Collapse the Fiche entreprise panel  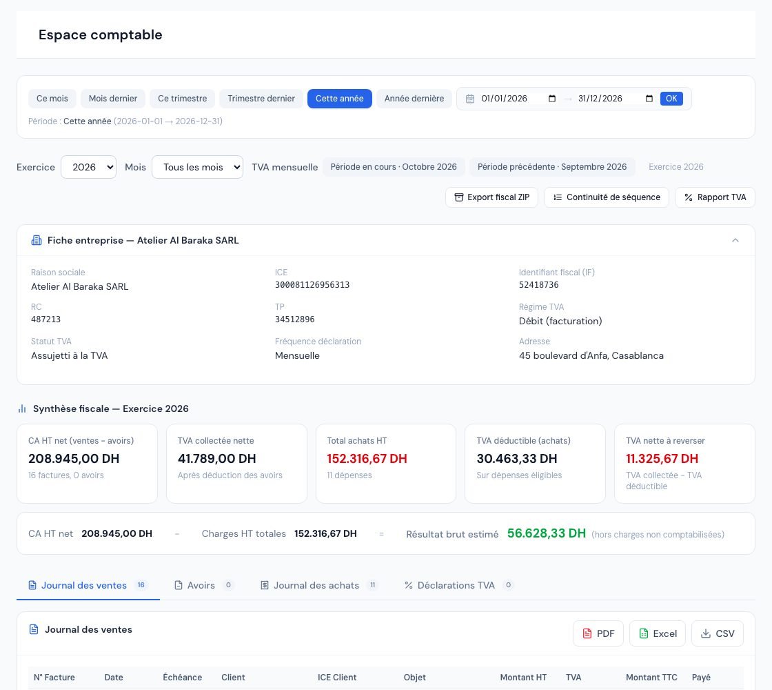[x=735, y=240]
